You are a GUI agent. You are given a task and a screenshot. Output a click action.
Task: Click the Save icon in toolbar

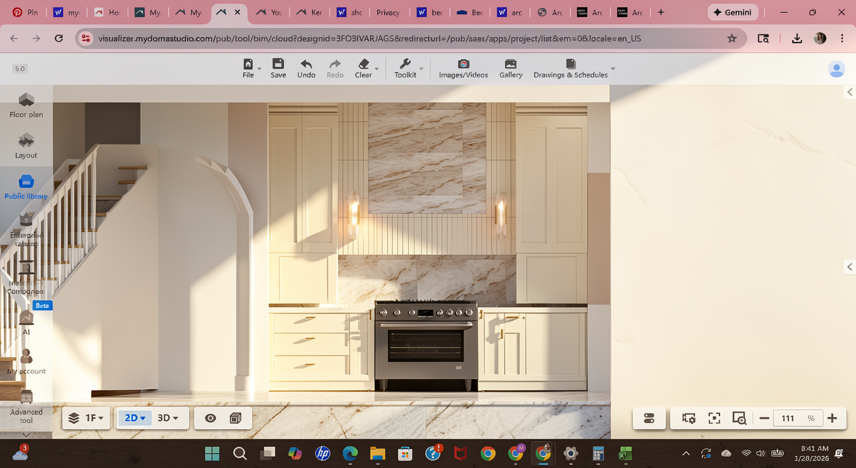278,68
